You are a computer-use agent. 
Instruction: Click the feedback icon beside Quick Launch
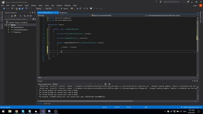coord(161,2)
